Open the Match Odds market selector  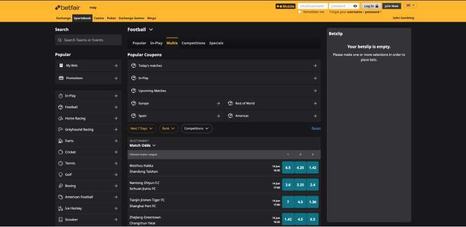[142, 146]
